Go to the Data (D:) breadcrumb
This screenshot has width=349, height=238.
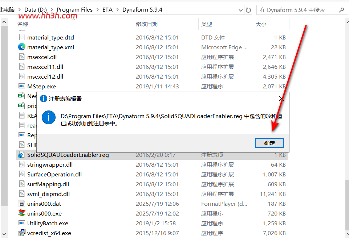pos(36,10)
